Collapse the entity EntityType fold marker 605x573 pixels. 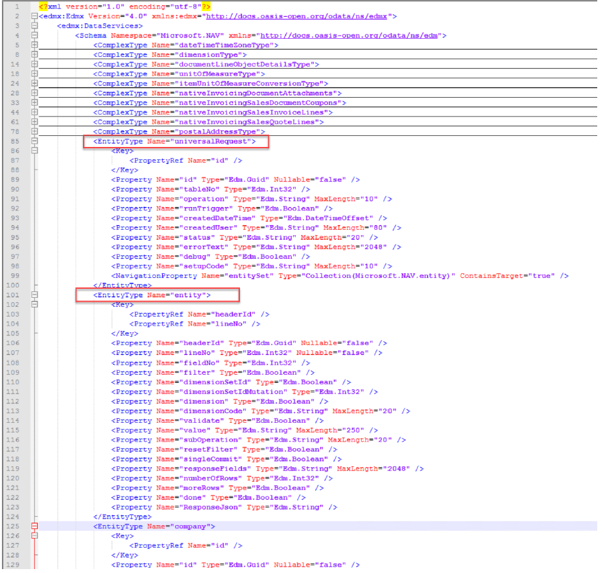click(x=34, y=295)
